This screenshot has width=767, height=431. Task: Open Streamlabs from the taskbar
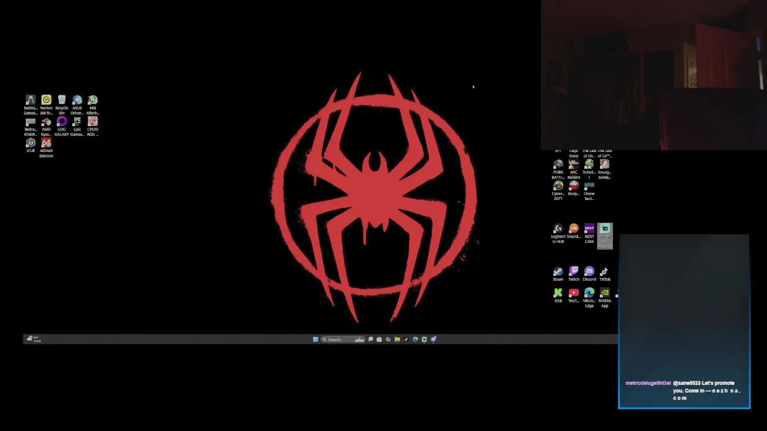coord(424,339)
